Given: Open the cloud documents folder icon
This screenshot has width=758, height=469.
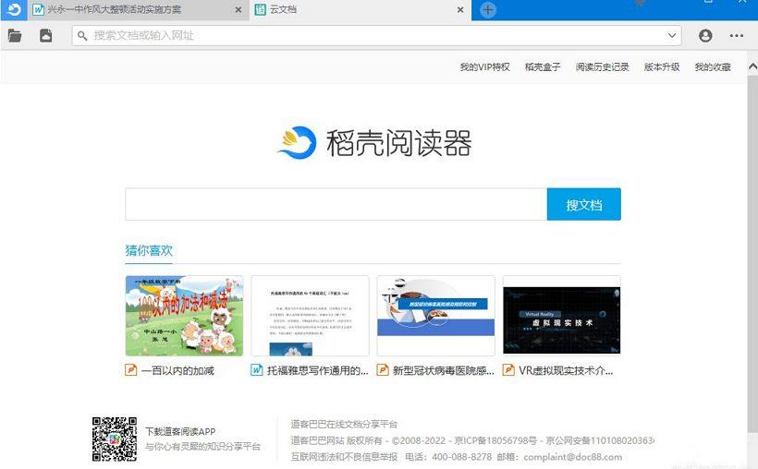Looking at the screenshot, I should click(x=45, y=35).
